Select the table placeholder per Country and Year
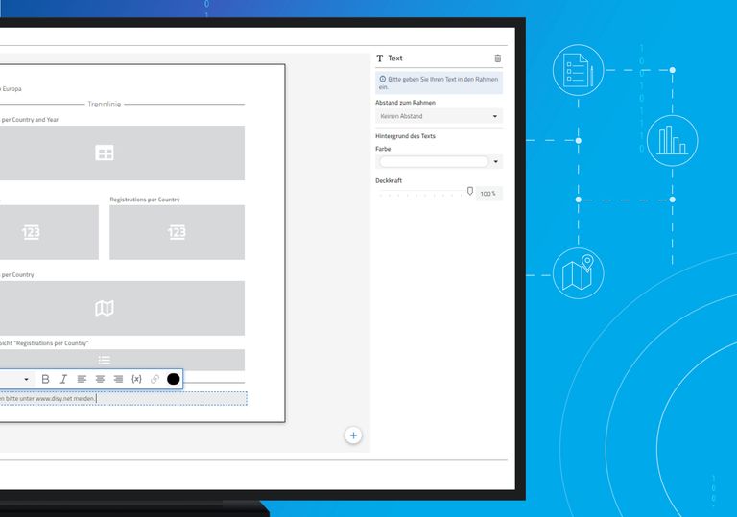 [x=105, y=153]
